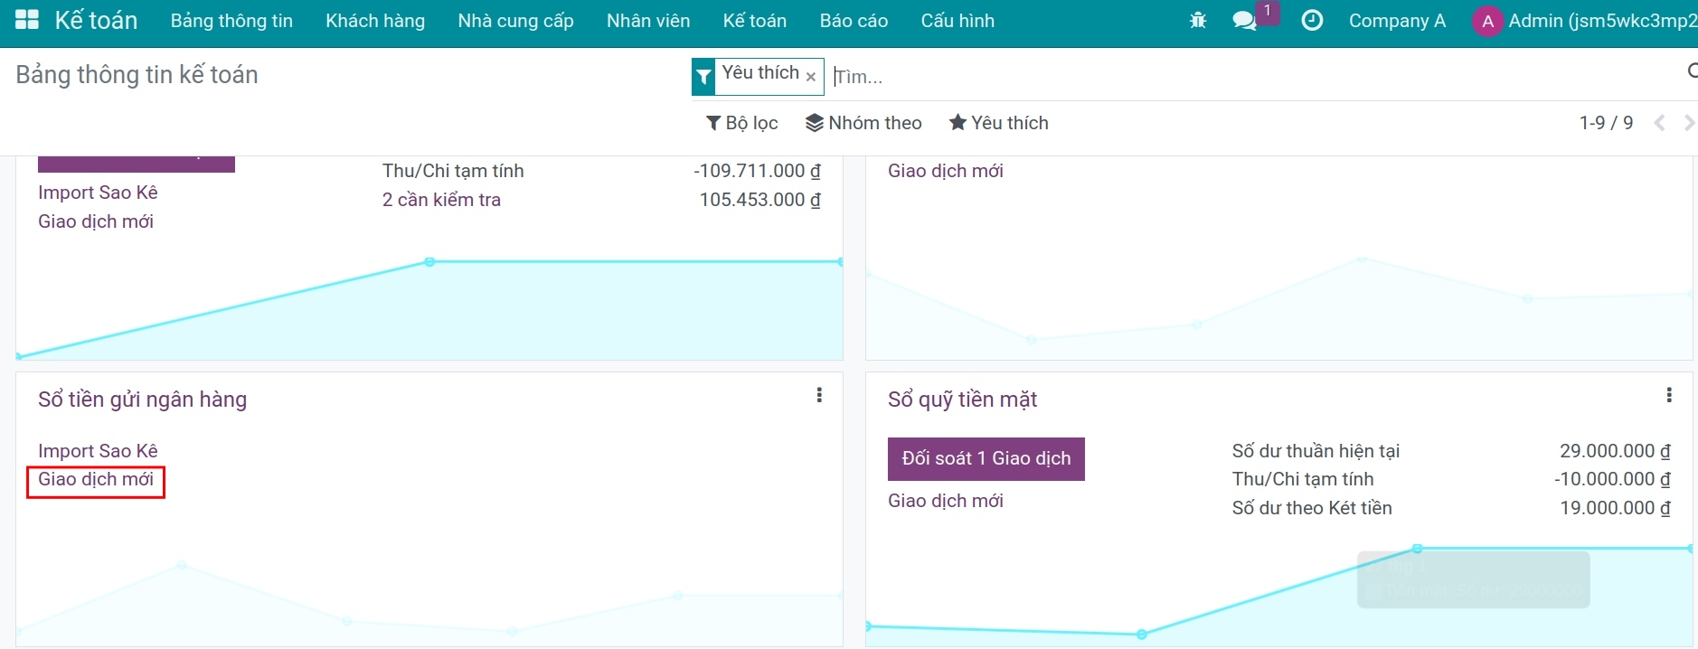The width and height of the screenshot is (1698, 649).
Task: Open kebab menu on Sổ quỹ tiền mặt
Action: click(1668, 395)
